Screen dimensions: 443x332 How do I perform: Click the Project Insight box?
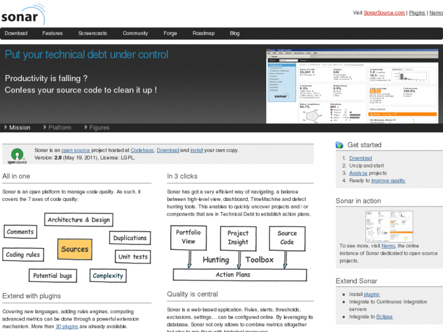(238, 238)
